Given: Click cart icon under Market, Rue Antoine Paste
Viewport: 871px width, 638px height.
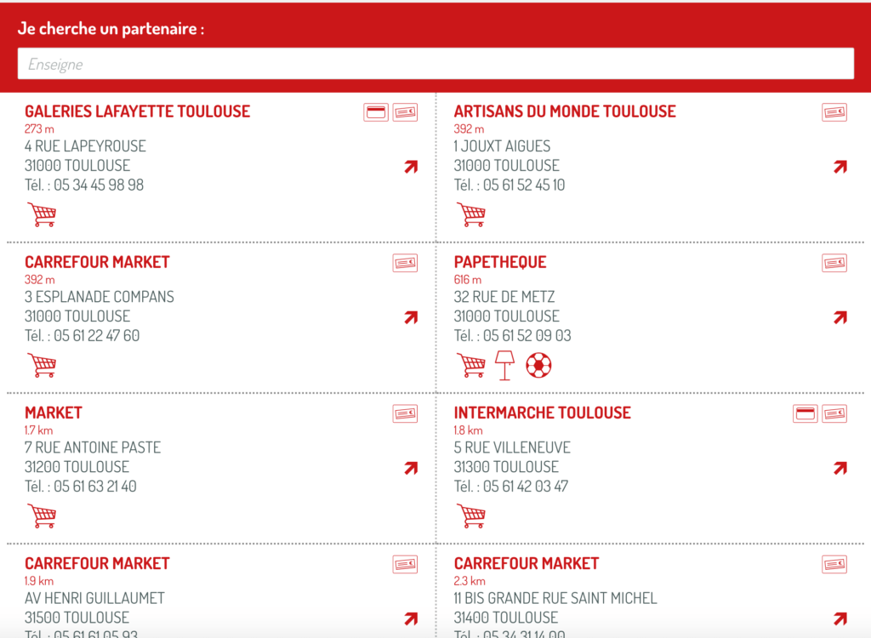Looking at the screenshot, I should coord(43,516).
